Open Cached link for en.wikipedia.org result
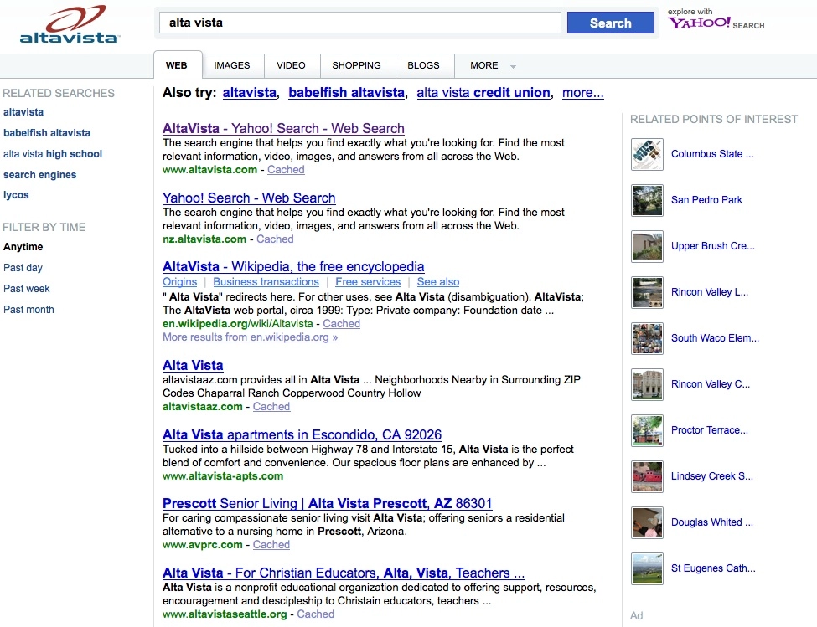Screen dimensions: 817x627 point(341,324)
